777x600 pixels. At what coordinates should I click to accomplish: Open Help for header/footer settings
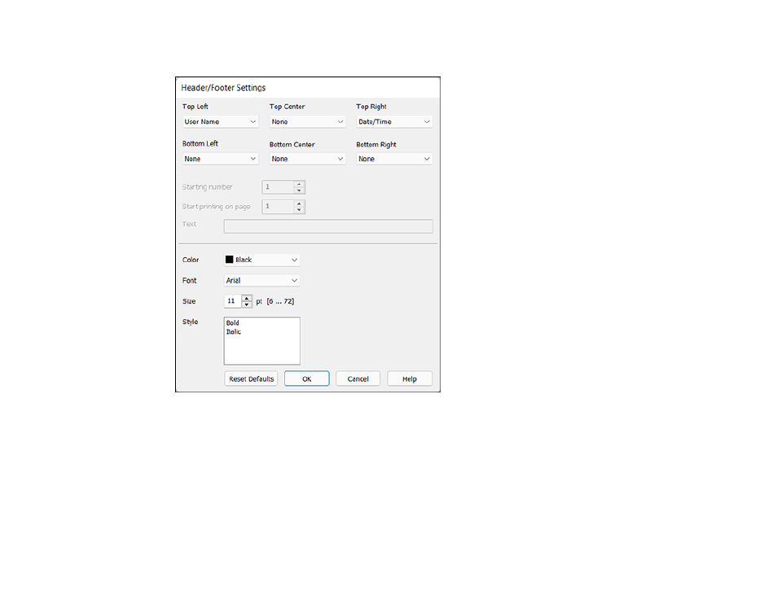coord(410,379)
